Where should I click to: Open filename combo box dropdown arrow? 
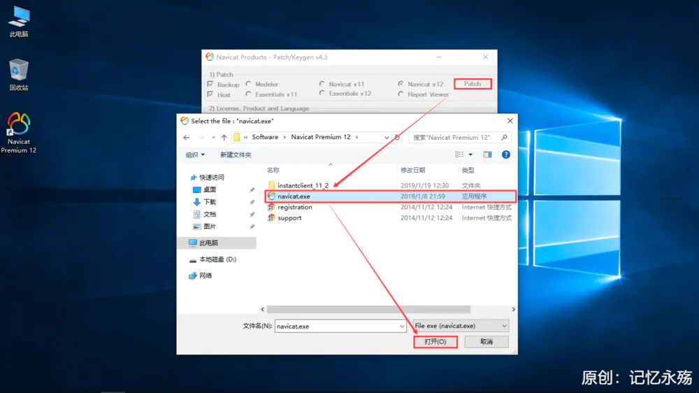pyautogui.click(x=402, y=326)
